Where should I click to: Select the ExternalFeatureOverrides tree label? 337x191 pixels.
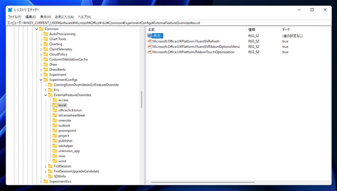(73, 95)
